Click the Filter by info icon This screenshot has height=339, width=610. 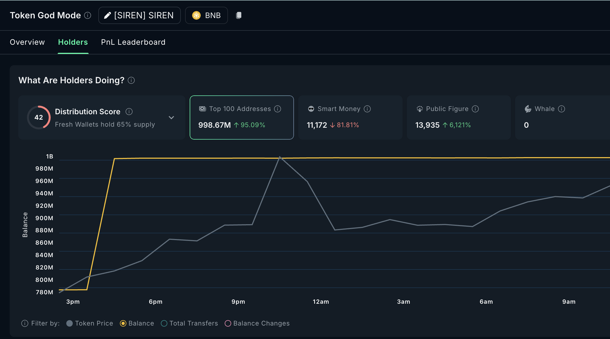[x=25, y=323]
